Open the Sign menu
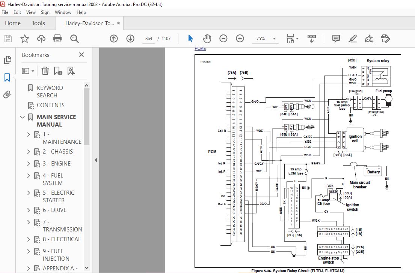The height and width of the screenshot is (273, 415). coord(45,12)
